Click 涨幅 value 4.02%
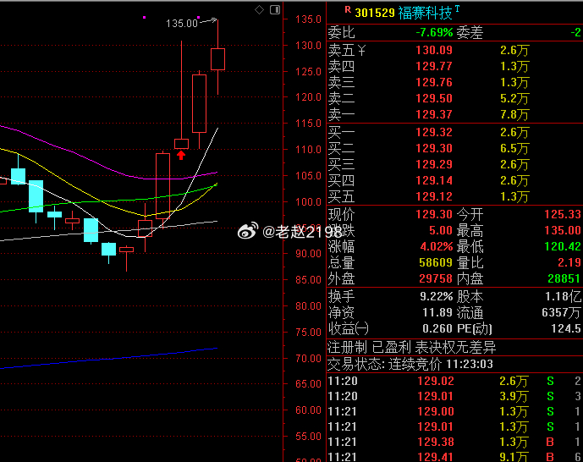The image size is (583, 462). [437, 246]
